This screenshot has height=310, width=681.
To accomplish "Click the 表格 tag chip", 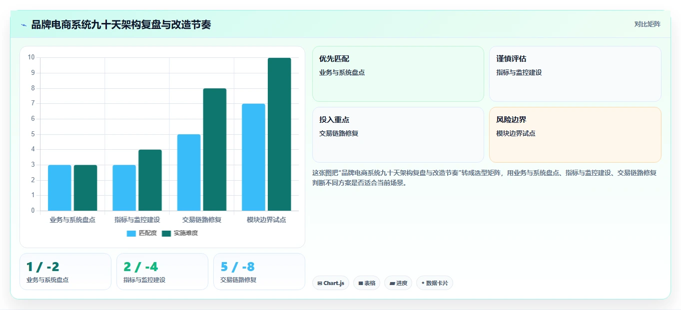I will [367, 283].
